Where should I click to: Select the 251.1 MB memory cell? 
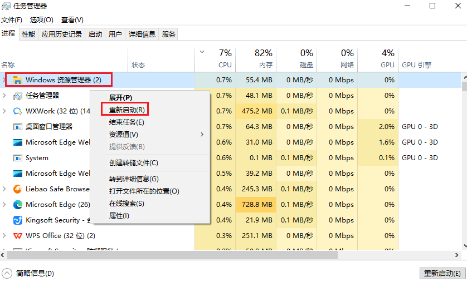256,236
